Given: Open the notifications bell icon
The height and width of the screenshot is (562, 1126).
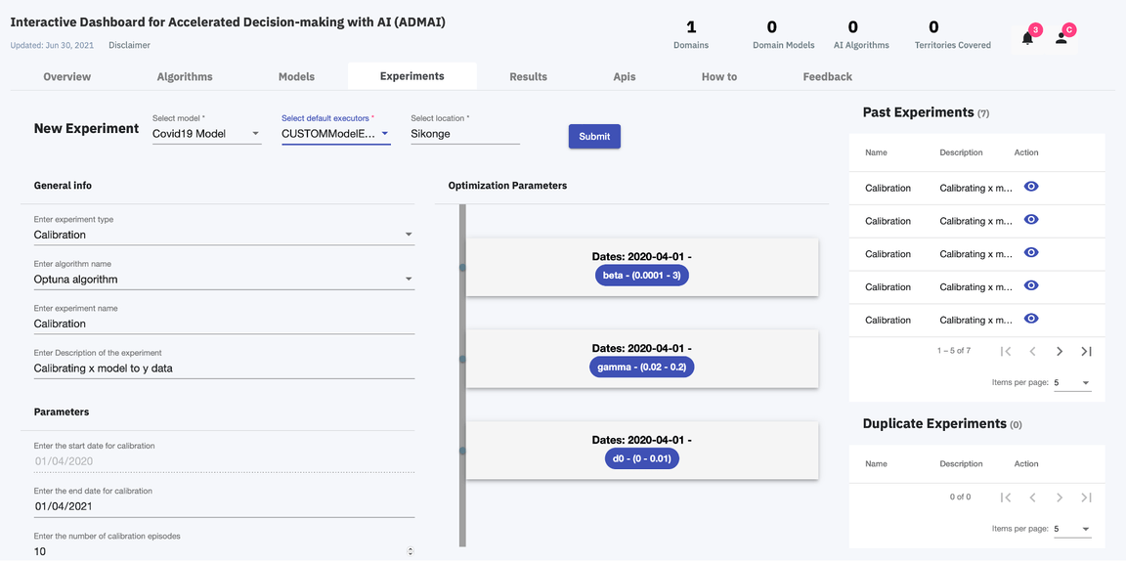Looking at the screenshot, I should coord(1027,39).
